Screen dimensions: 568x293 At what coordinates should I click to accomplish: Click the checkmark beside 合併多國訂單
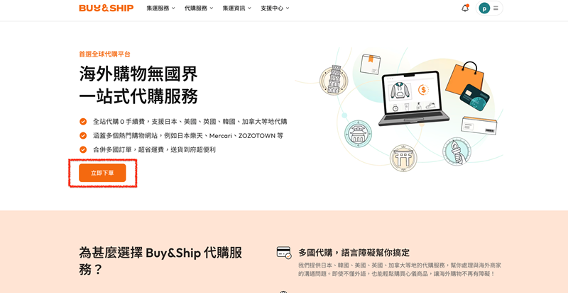point(83,149)
